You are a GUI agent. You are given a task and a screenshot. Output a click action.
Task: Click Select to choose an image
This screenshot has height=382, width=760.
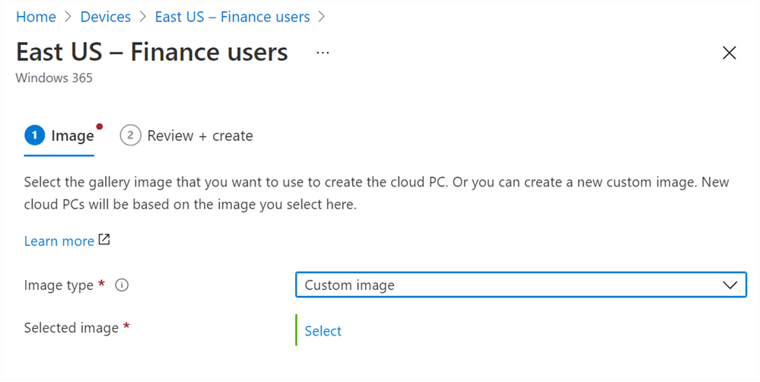323,330
